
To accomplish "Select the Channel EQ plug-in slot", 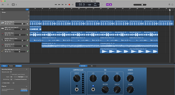I will point(24,91).
